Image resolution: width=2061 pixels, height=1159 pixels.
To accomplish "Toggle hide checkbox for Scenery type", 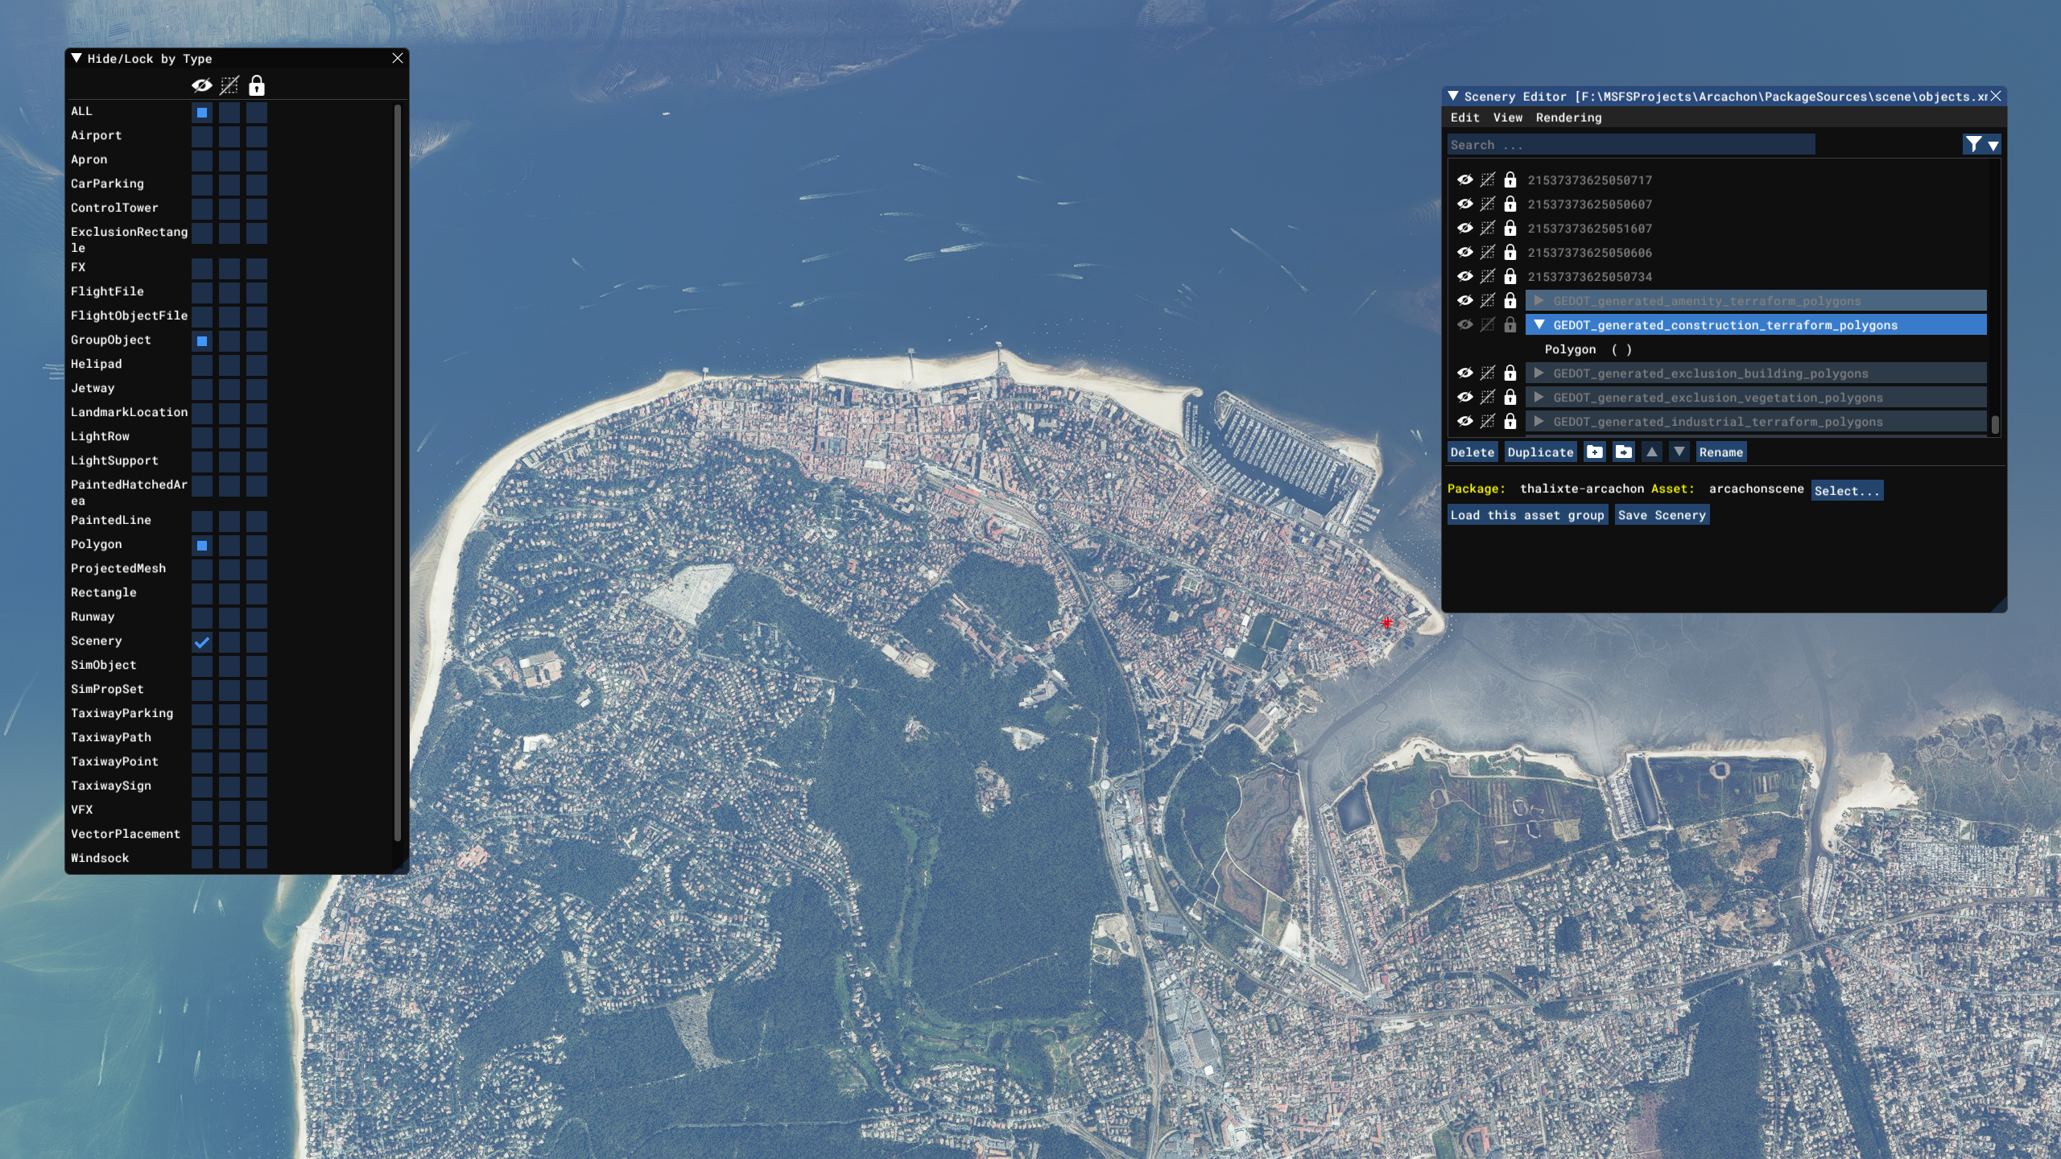I will pyautogui.click(x=202, y=642).
